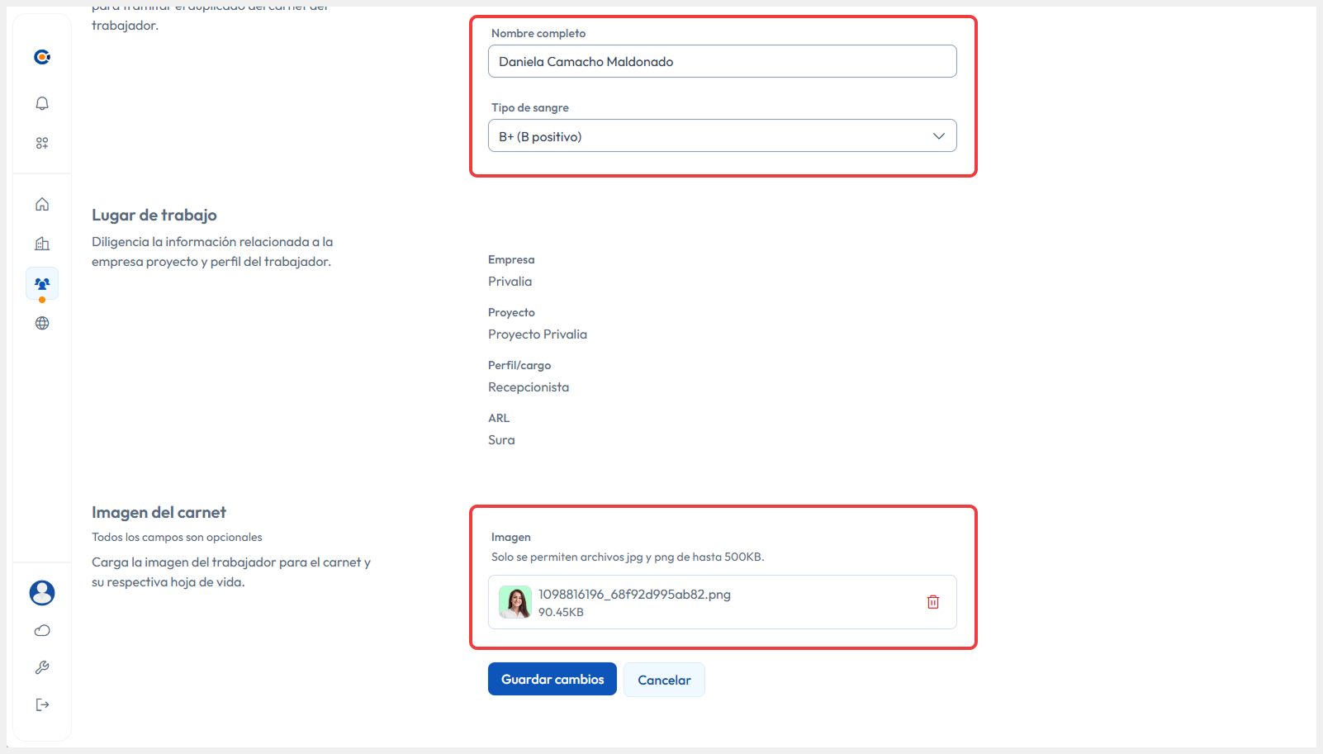Click the Nombre completo text field
The image size is (1323, 754).
(x=722, y=62)
